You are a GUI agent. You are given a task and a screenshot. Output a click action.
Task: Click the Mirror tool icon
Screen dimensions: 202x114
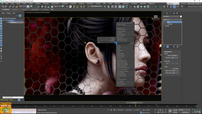105,7
